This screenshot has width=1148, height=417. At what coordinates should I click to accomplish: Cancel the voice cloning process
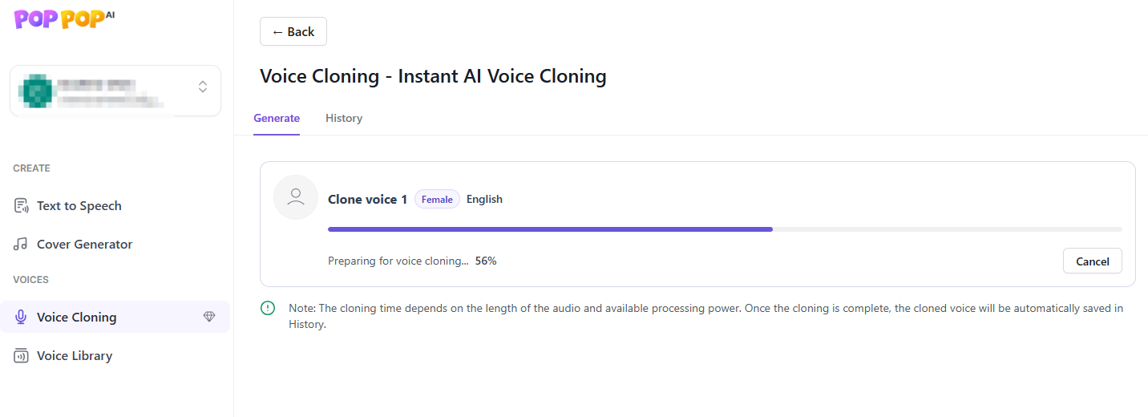(x=1092, y=261)
